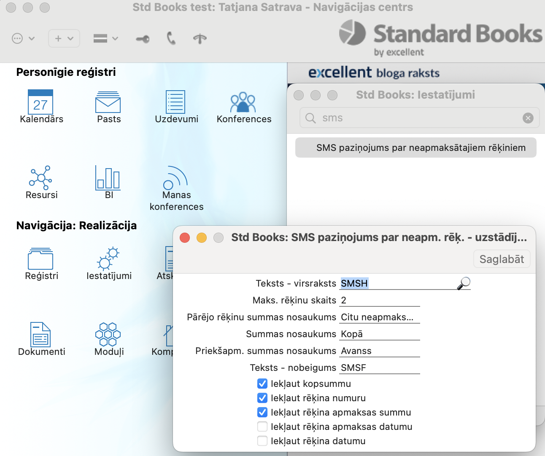Viewport: 545px width, 456px height.
Task: Open the Pasts mailbox icon
Action: (x=108, y=102)
